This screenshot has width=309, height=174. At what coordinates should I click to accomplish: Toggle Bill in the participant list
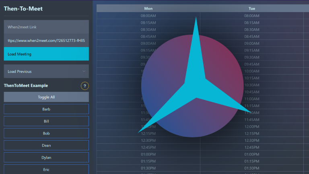pos(46,121)
